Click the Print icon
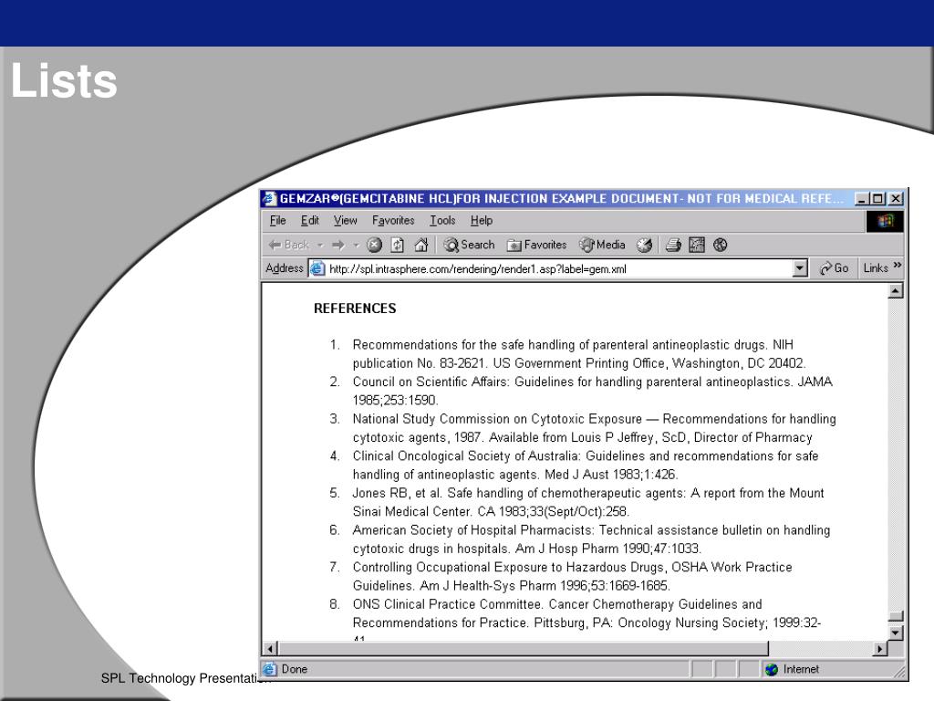 [x=673, y=245]
